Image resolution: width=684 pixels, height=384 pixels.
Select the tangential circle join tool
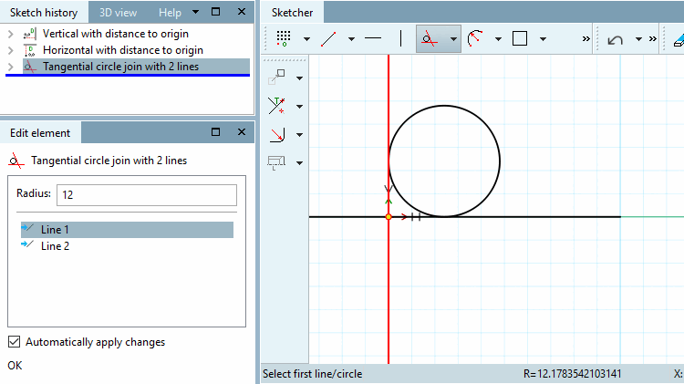tap(430, 39)
